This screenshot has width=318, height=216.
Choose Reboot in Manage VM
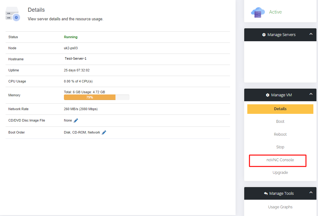(280, 134)
